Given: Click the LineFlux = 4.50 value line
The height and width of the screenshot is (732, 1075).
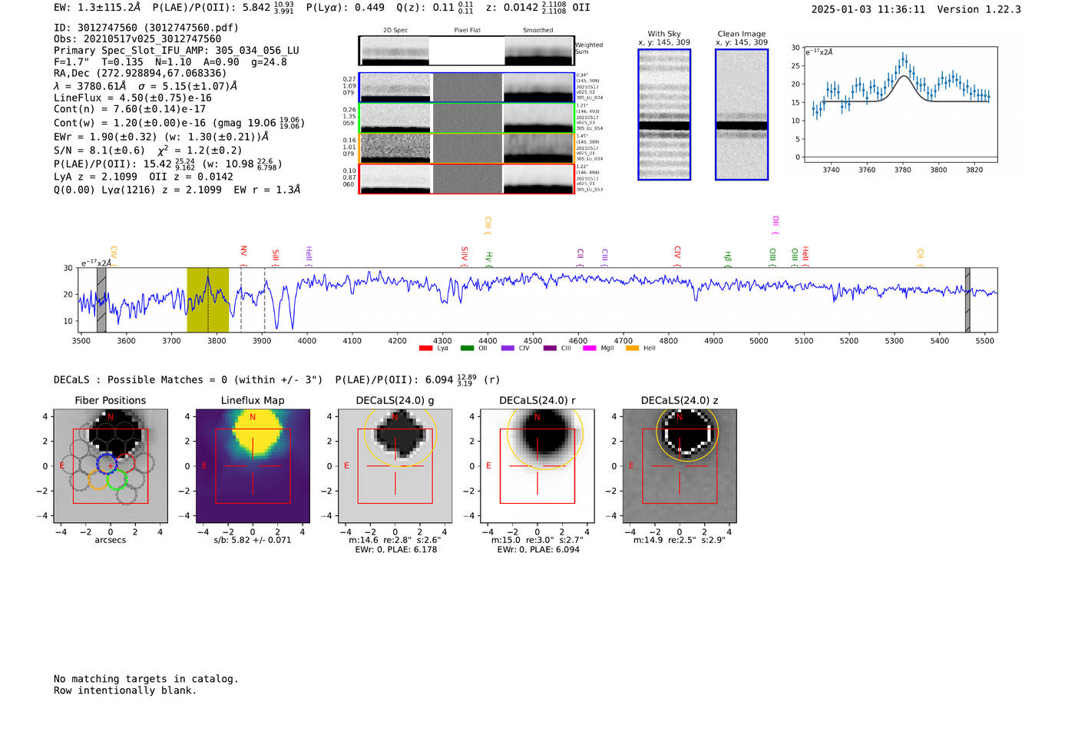Looking at the screenshot, I should 133,98.
